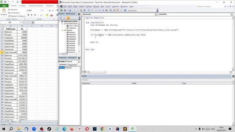Open the Name Box dropdown arrow
This screenshot has width=235, height=132.
pyautogui.click(x=21, y=22)
